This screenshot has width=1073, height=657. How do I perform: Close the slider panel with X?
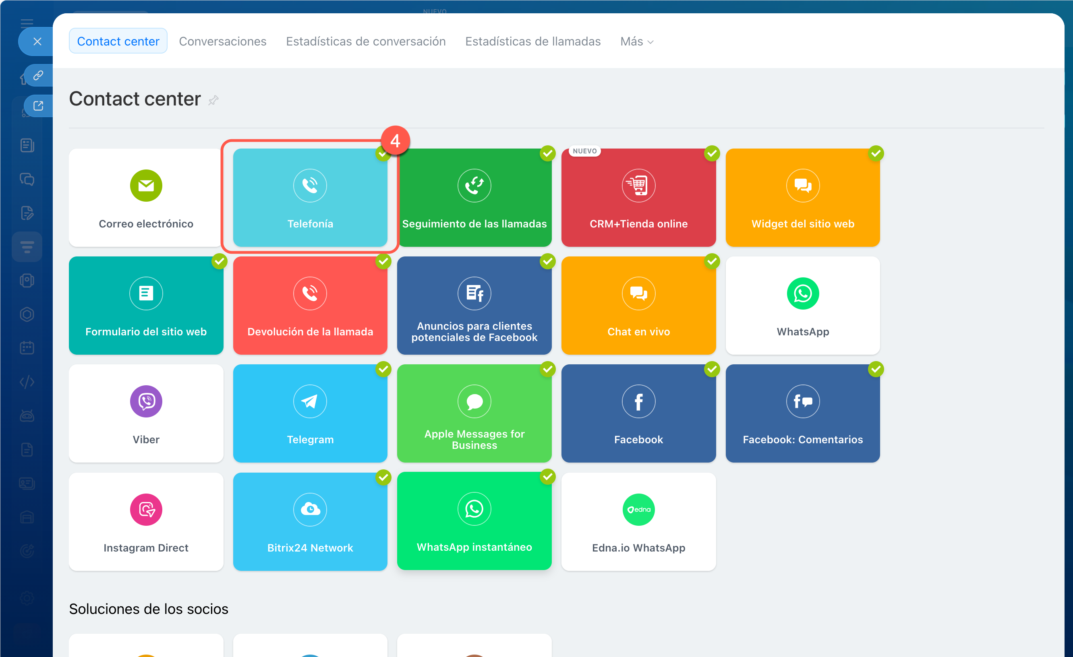point(37,41)
